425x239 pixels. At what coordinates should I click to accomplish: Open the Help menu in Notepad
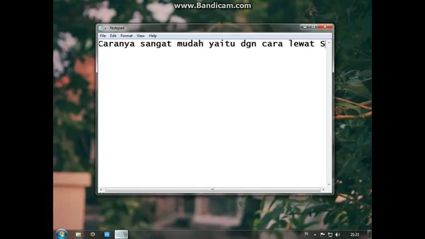click(x=153, y=36)
